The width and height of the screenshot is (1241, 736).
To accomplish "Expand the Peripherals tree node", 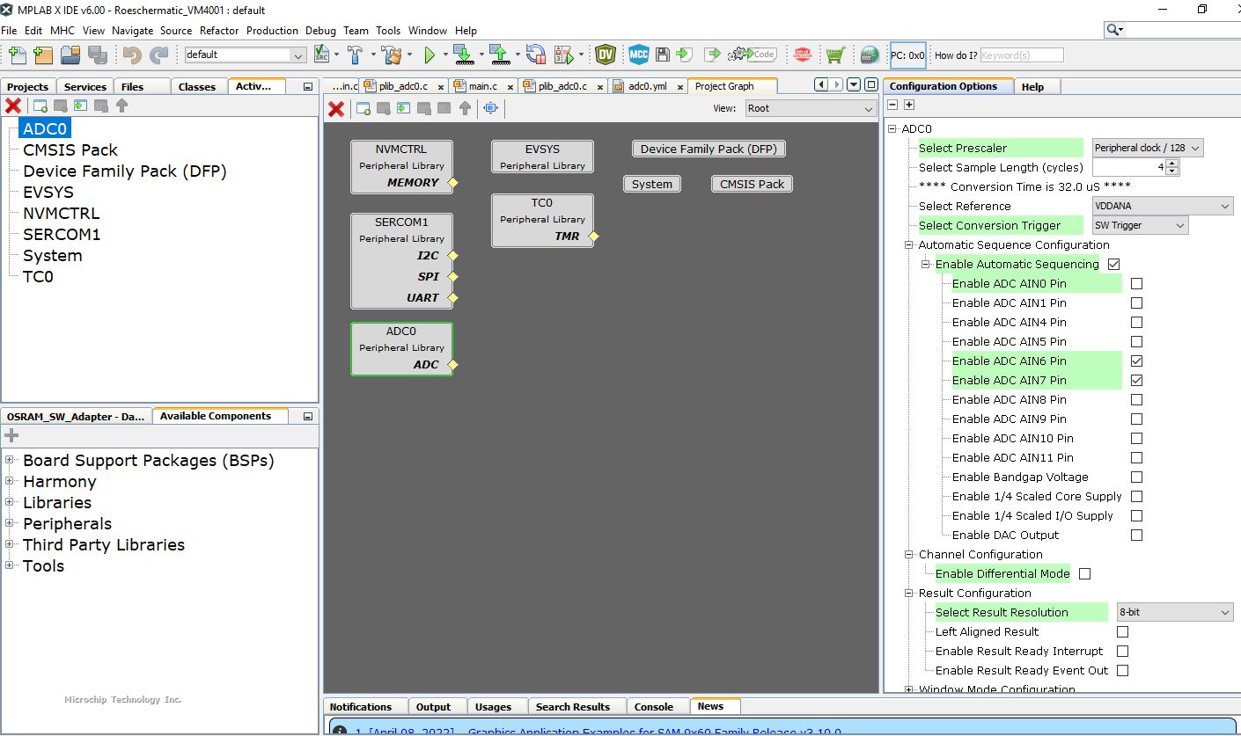I will [x=10, y=523].
